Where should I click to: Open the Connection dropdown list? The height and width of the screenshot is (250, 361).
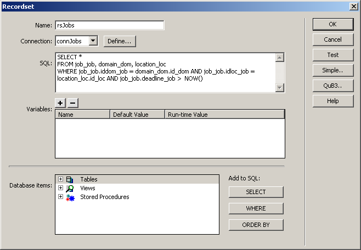[93, 41]
